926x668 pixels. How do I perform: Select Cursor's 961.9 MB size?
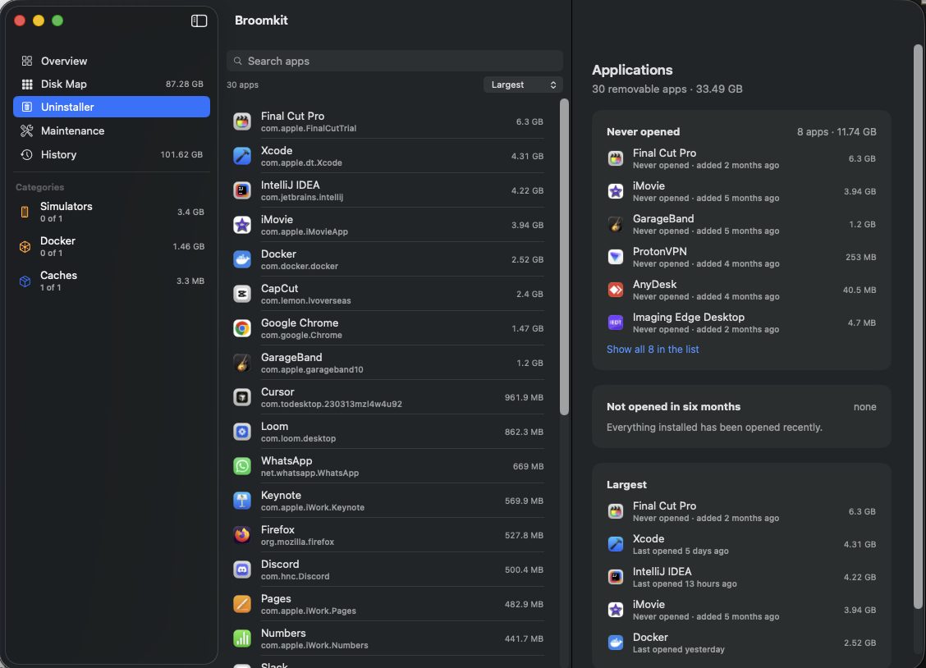(524, 397)
